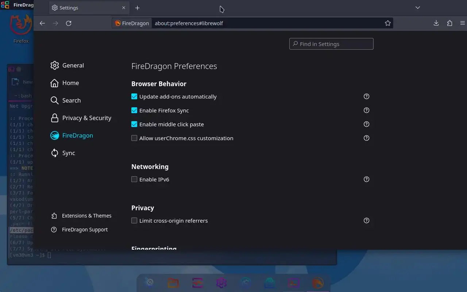Expand the list-all-tabs chevron

(418, 8)
